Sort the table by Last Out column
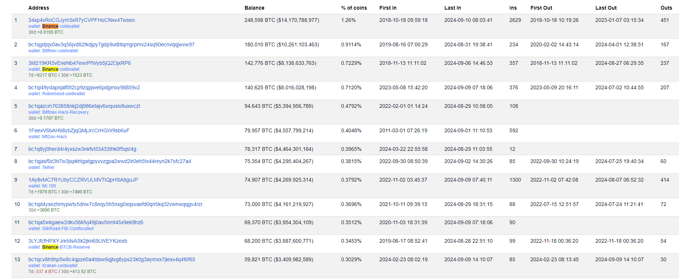This screenshot has height=279, width=685. (606, 7)
